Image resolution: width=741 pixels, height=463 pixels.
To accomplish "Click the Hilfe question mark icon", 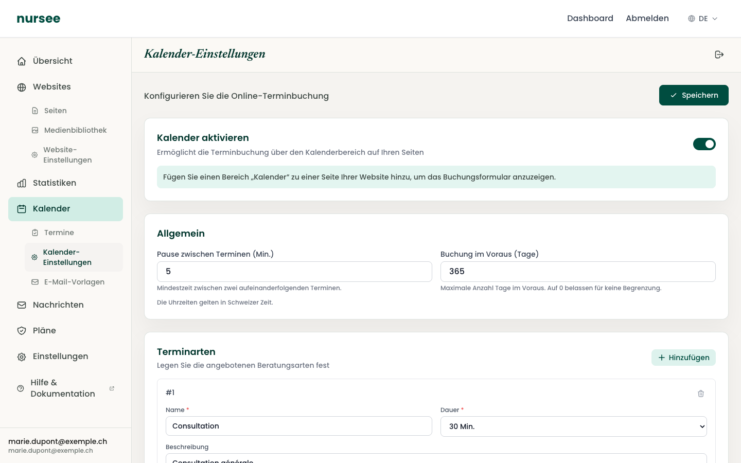I will (21, 388).
